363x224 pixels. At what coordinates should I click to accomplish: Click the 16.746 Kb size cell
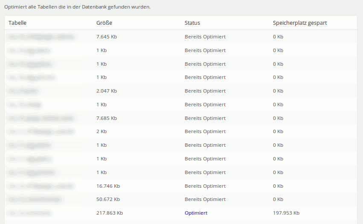tap(108, 186)
